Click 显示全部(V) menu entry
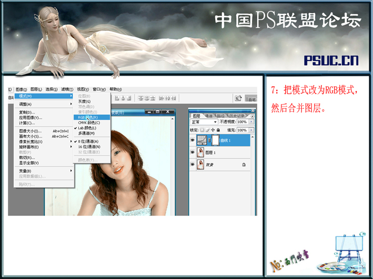This screenshot has width=373, height=279. click(44, 163)
